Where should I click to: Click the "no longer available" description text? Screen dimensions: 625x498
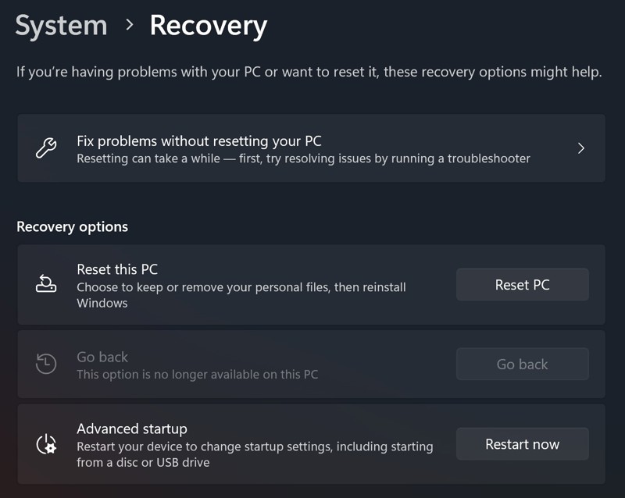(x=197, y=374)
